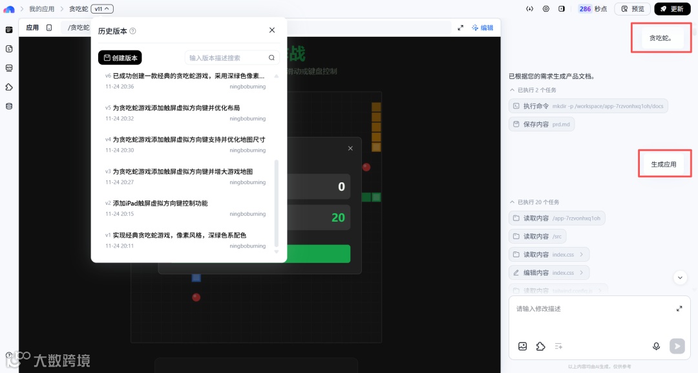The height and width of the screenshot is (373, 698).
Task: Click the 创建版本 button
Action: point(120,58)
